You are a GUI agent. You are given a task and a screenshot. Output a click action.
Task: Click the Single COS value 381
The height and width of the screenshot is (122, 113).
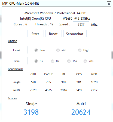click(79, 82)
